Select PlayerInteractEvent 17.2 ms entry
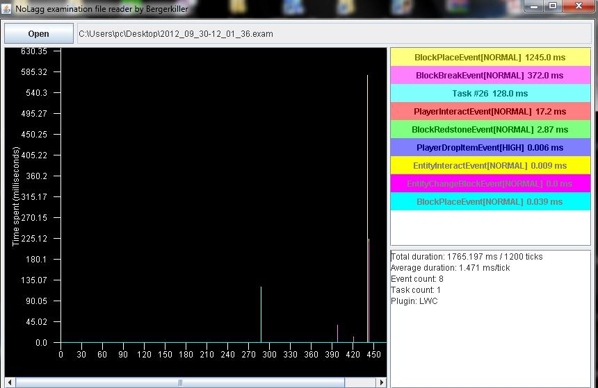Screen dimensions: 598x388 pos(490,112)
